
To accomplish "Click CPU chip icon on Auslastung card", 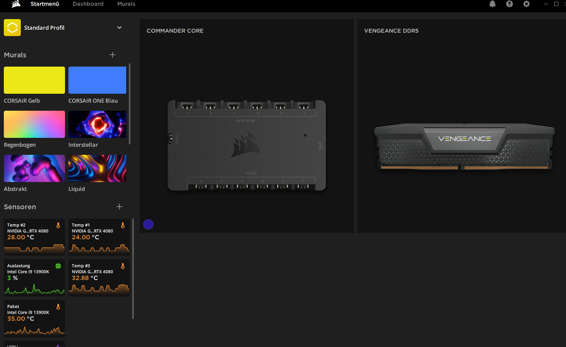I will click(x=58, y=266).
